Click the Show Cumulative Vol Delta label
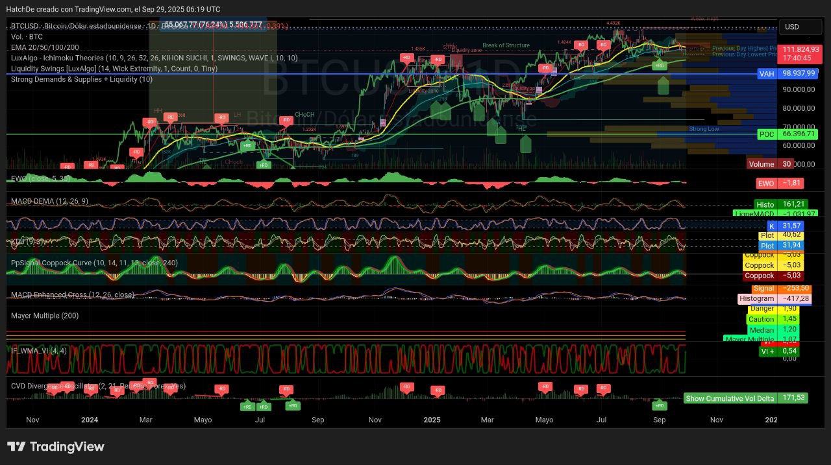Viewport: 831px width, 465px height. click(x=730, y=398)
